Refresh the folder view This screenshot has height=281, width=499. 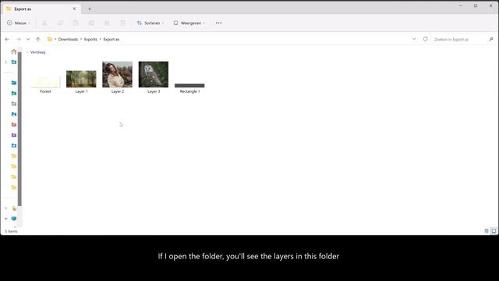(425, 39)
